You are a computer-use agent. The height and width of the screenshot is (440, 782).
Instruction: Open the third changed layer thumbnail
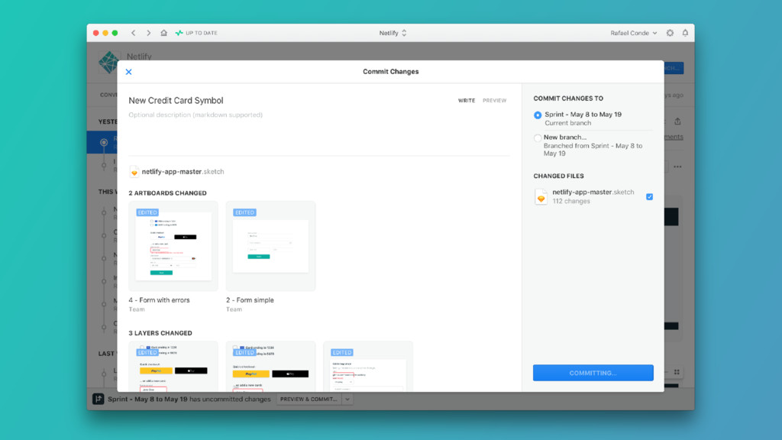pos(367,366)
